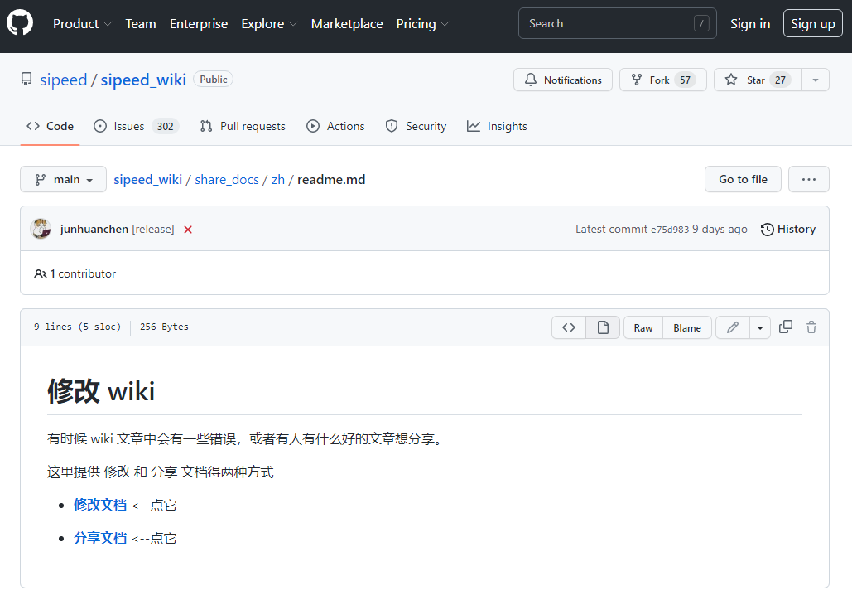The height and width of the screenshot is (605, 852).
Task: Display the source code view
Action: click(568, 327)
